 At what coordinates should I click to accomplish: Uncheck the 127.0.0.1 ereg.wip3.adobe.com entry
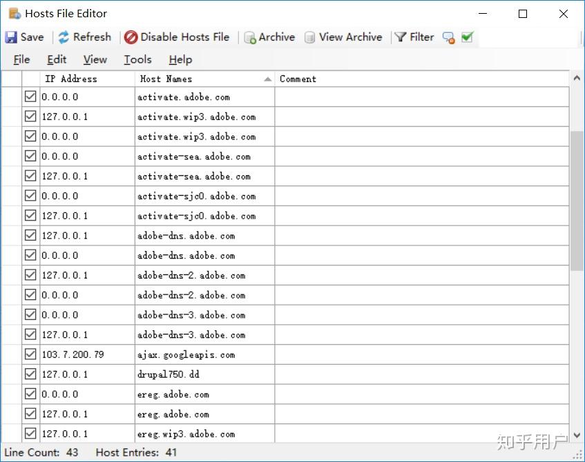[30, 433]
